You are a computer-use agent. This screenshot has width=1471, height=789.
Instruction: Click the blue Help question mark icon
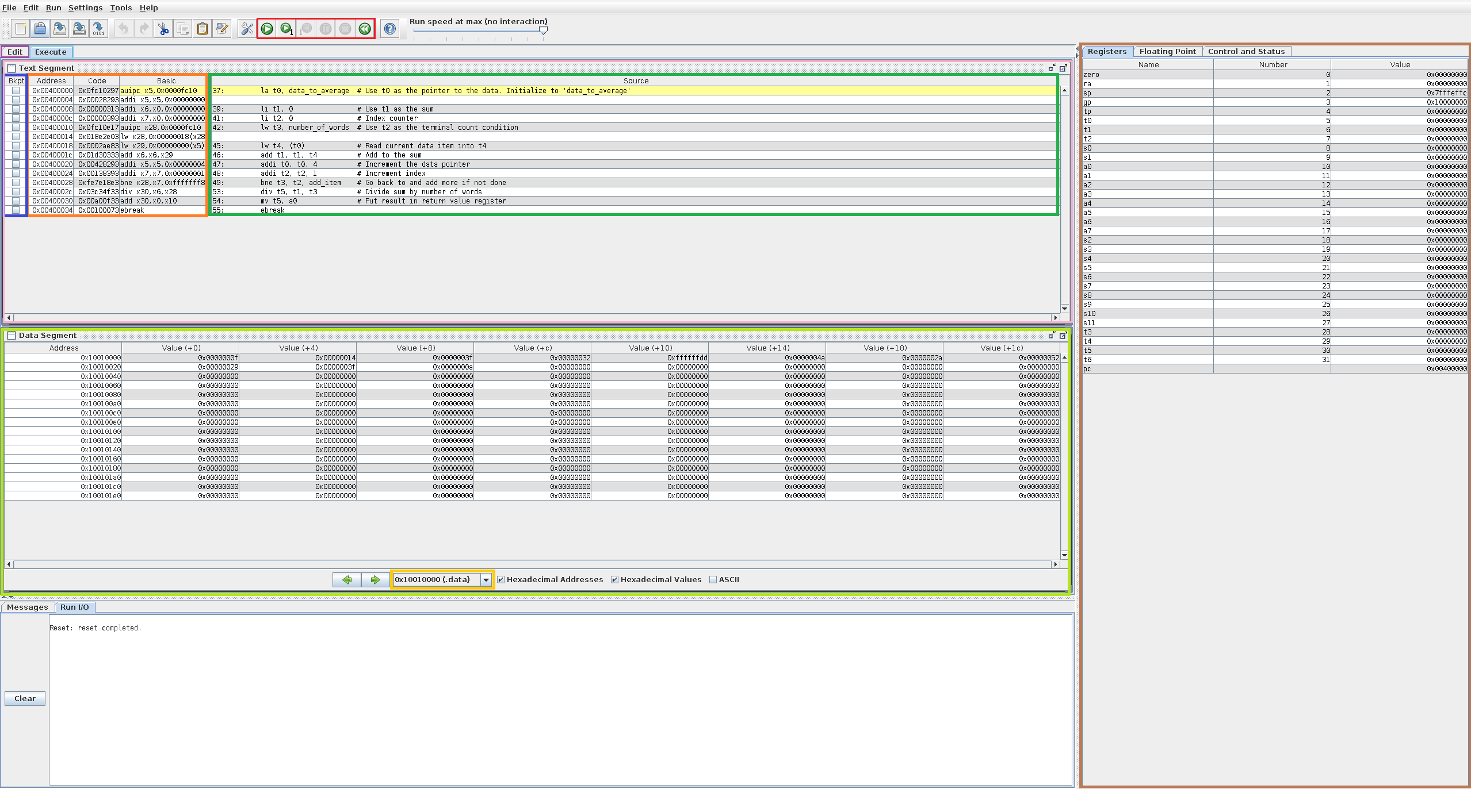tap(390, 29)
